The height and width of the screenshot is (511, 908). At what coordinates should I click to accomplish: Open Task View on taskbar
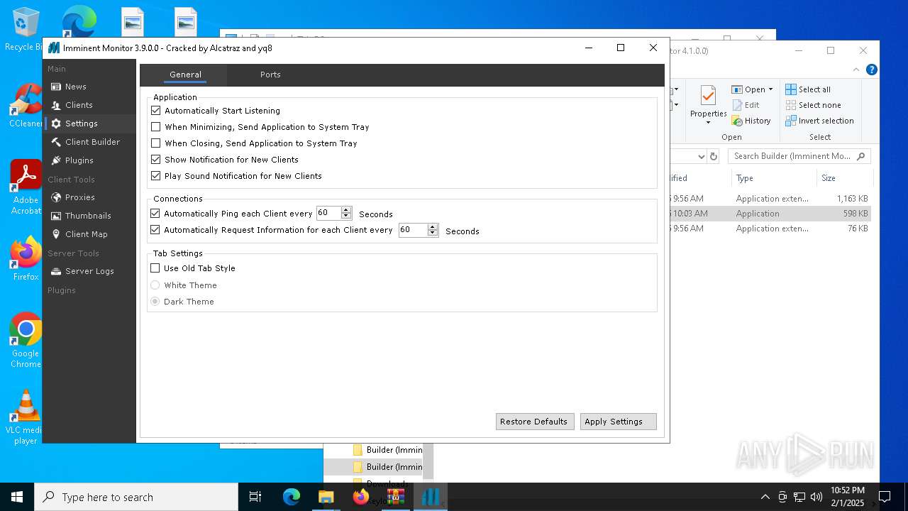(x=255, y=497)
